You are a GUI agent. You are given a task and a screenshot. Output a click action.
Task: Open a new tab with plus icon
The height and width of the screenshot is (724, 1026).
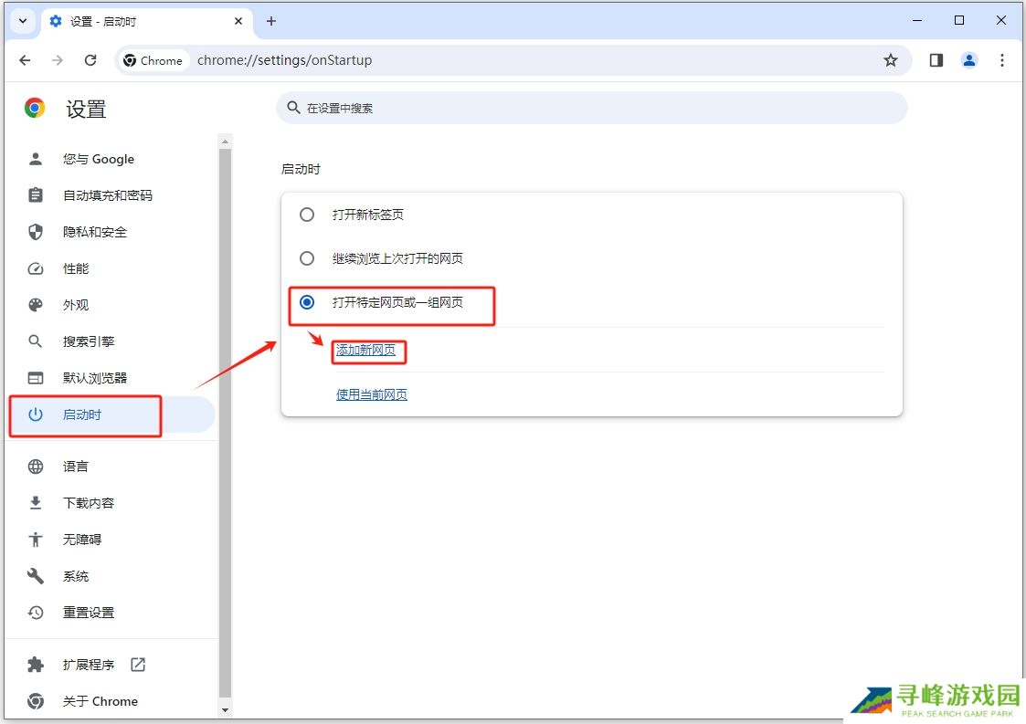[271, 21]
